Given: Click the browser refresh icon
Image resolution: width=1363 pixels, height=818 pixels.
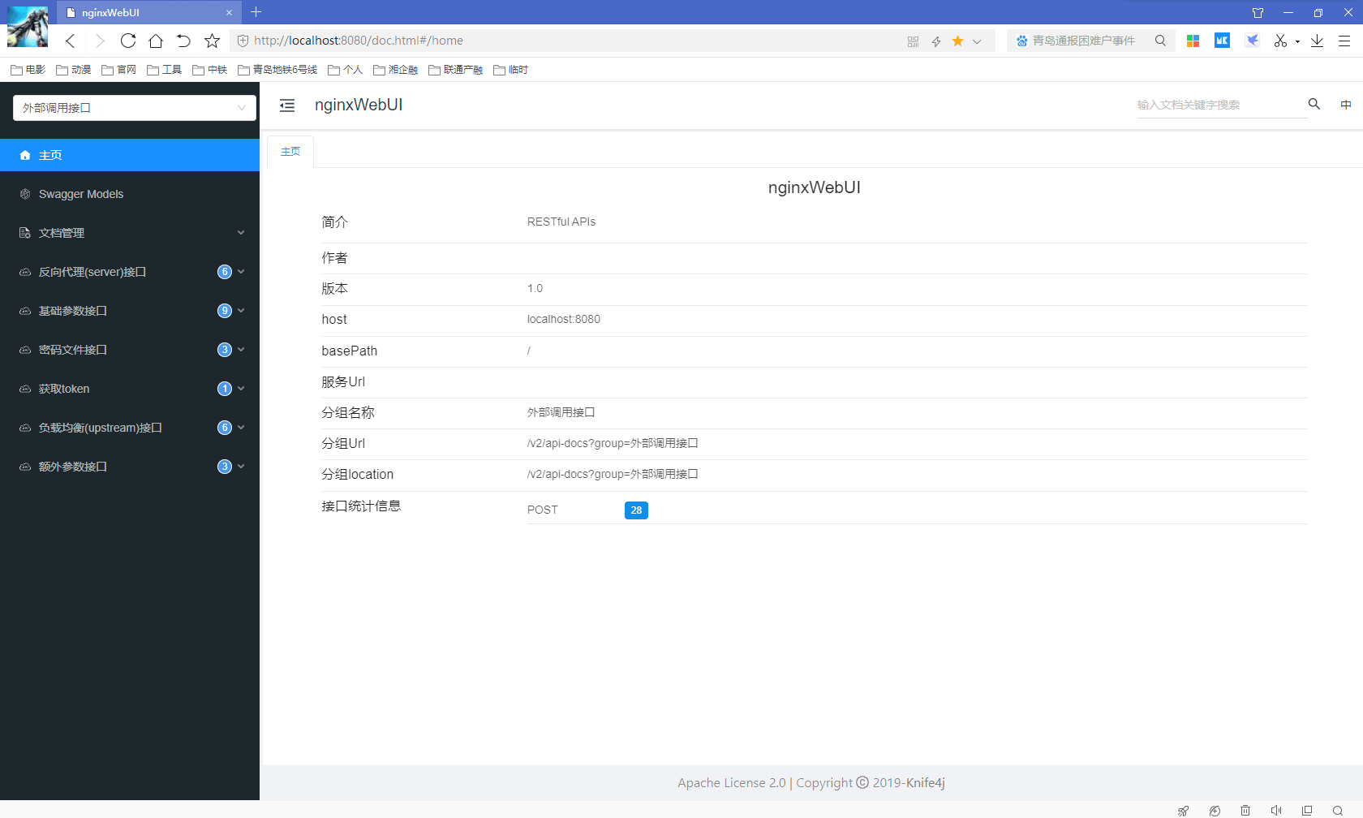Looking at the screenshot, I should (x=127, y=41).
